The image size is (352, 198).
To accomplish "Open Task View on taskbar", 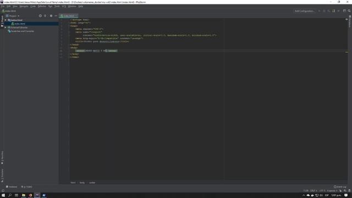I will 16,195.
